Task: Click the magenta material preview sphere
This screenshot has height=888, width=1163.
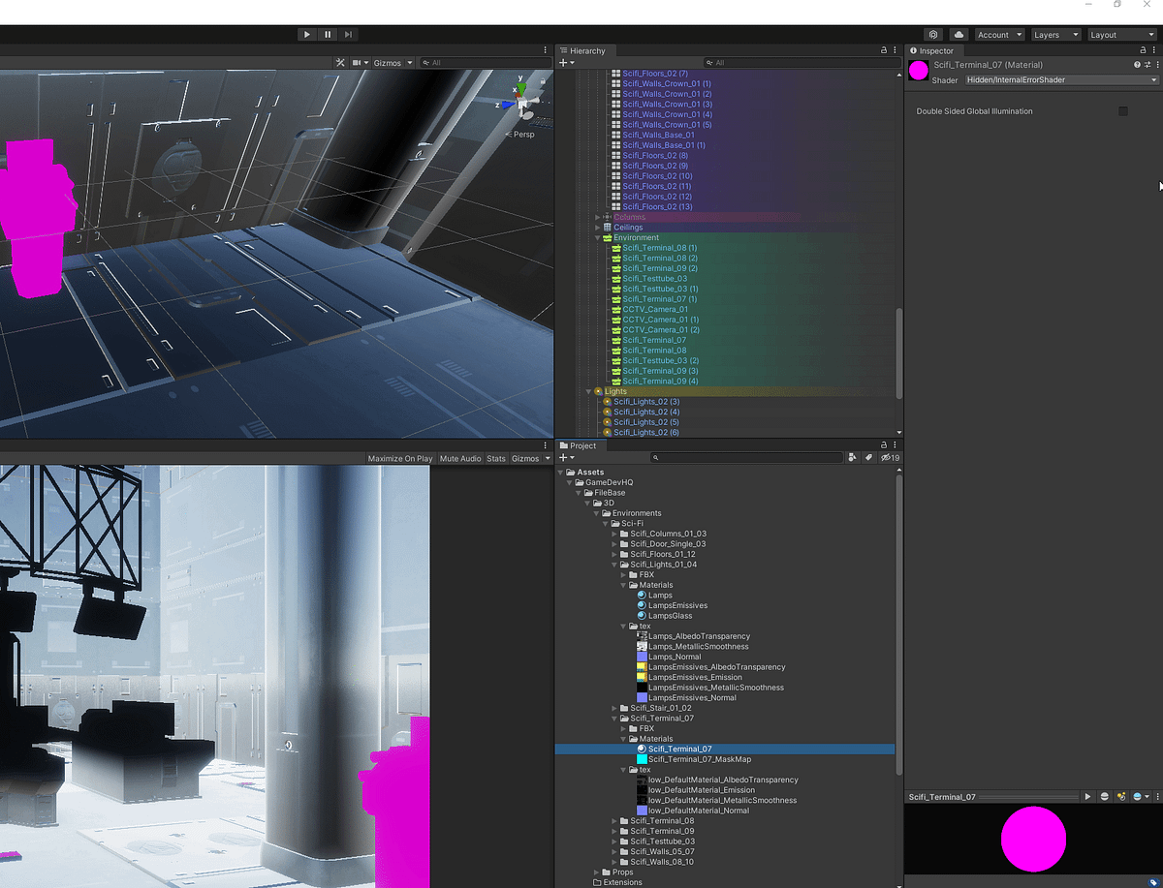Action: tap(1034, 840)
